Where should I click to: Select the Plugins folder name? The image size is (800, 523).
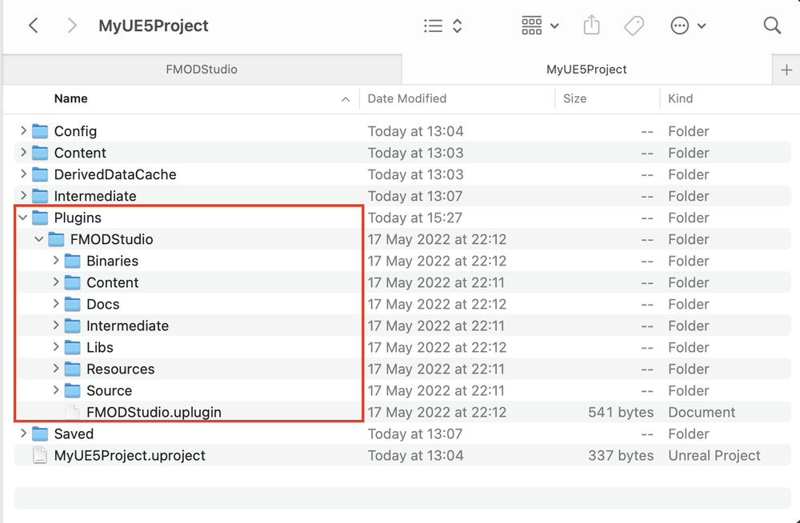click(x=78, y=218)
